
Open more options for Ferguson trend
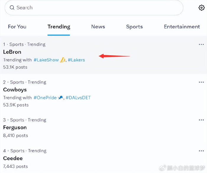(201, 120)
